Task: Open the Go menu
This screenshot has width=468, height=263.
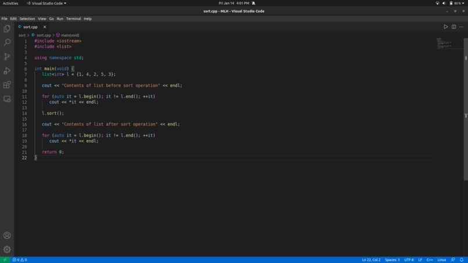Action: [52, 19]
